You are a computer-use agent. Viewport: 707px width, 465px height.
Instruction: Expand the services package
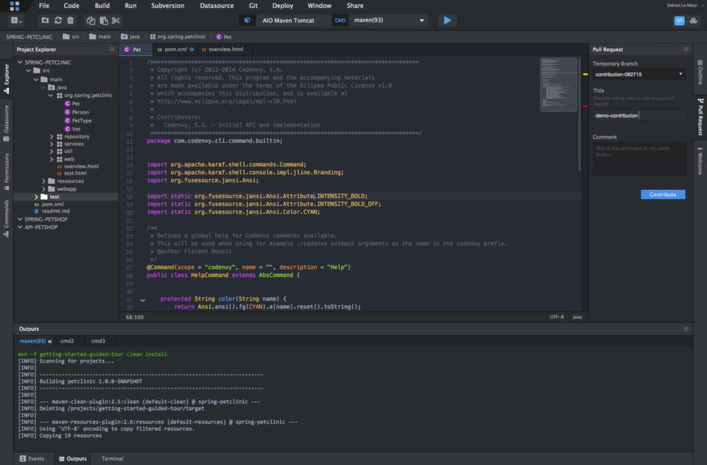pyautogui.click(x=52, y=144)
